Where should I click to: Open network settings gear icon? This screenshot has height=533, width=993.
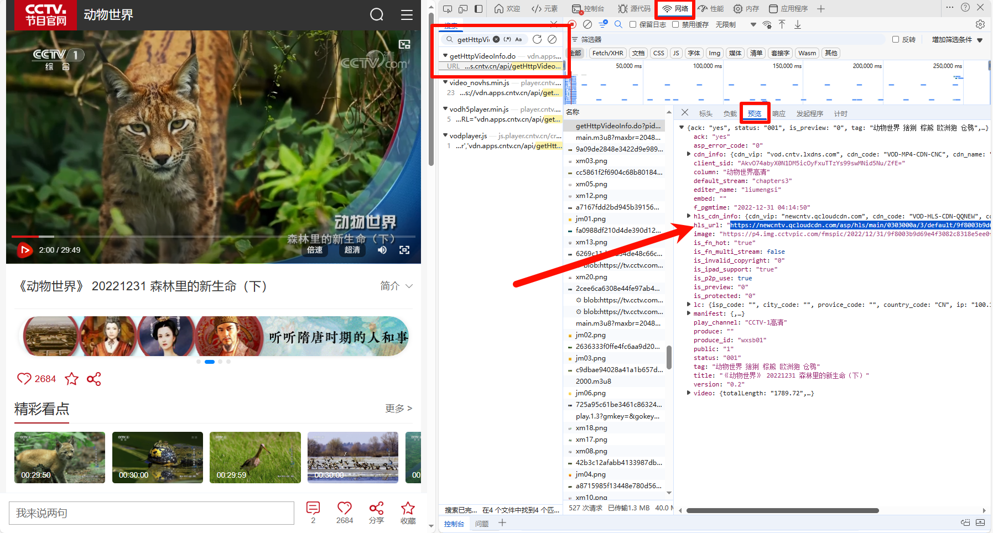tap(980, 24)
